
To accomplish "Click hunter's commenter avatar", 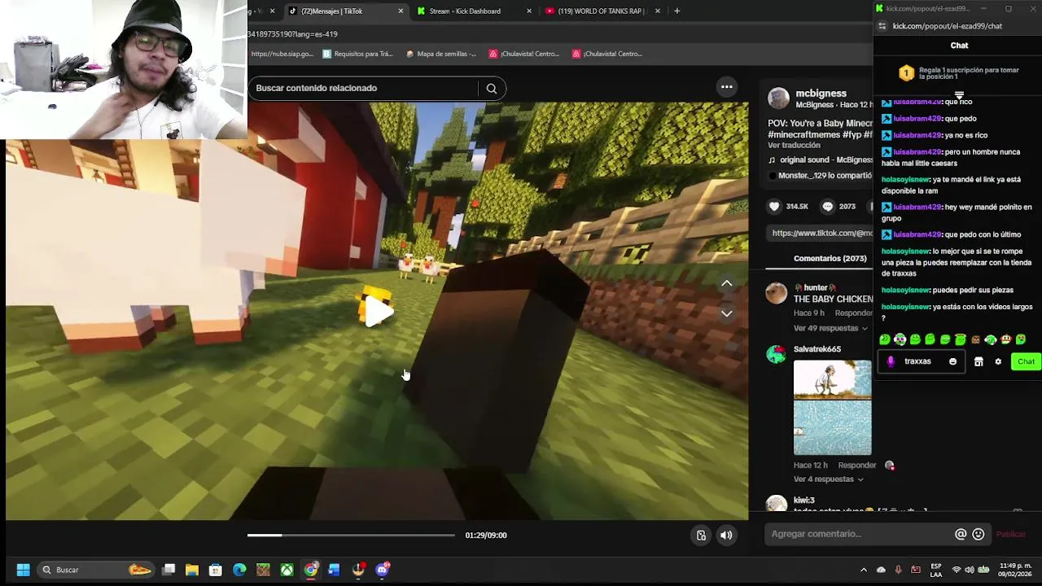I will [777, 293].
